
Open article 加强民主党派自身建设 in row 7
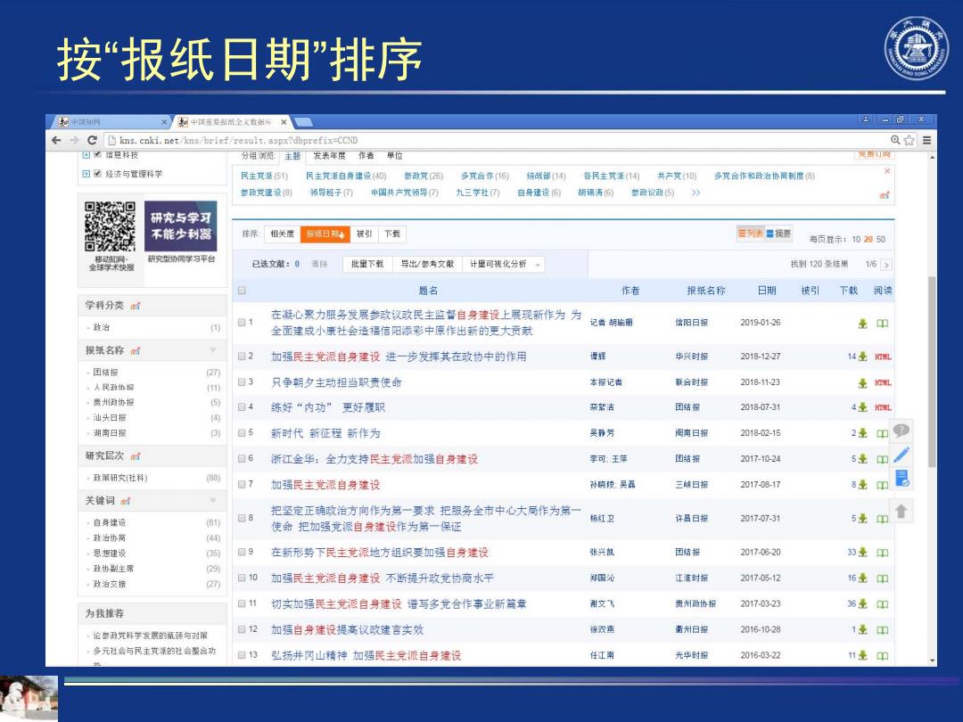coord(325,485)
